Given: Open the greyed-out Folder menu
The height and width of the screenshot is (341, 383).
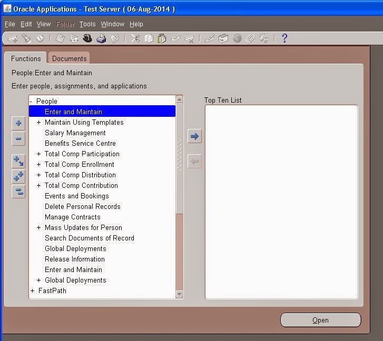Looking at the screenshot, I should point(65,24).
